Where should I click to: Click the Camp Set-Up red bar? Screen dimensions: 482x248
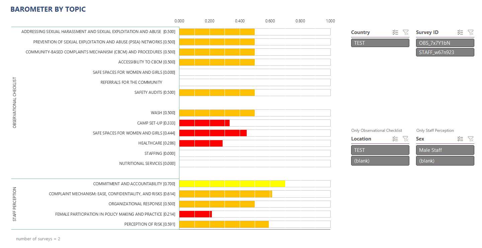pyautogui.click(x=205, y=123)
